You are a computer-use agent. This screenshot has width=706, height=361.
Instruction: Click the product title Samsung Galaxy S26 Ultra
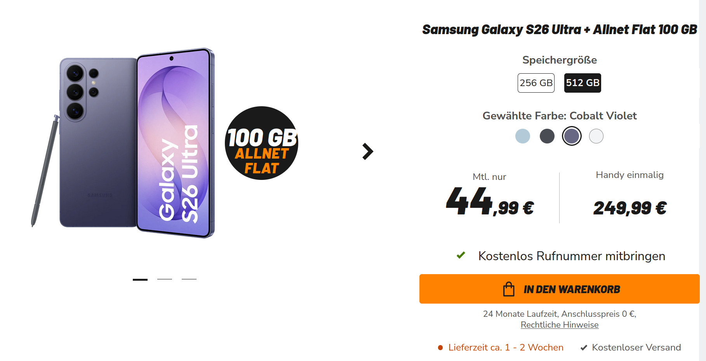(559, 29)
